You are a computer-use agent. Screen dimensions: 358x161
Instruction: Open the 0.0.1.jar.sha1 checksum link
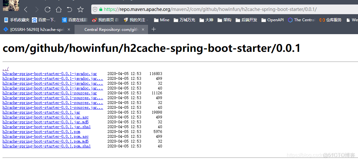46,127
